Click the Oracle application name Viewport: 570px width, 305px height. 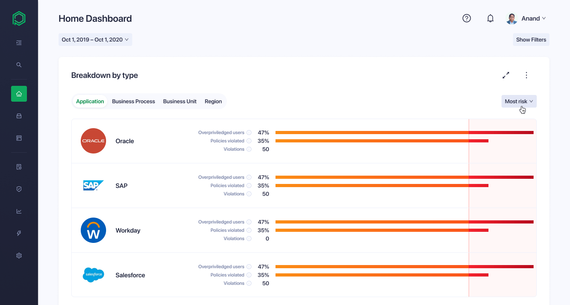[x=125, y=141]
